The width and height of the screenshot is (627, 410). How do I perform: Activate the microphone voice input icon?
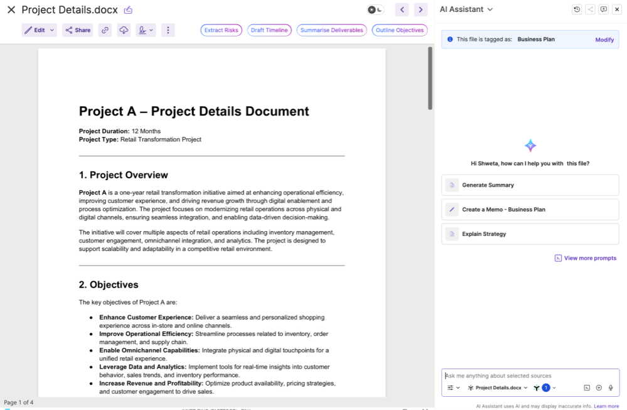(x=611, y=387)
